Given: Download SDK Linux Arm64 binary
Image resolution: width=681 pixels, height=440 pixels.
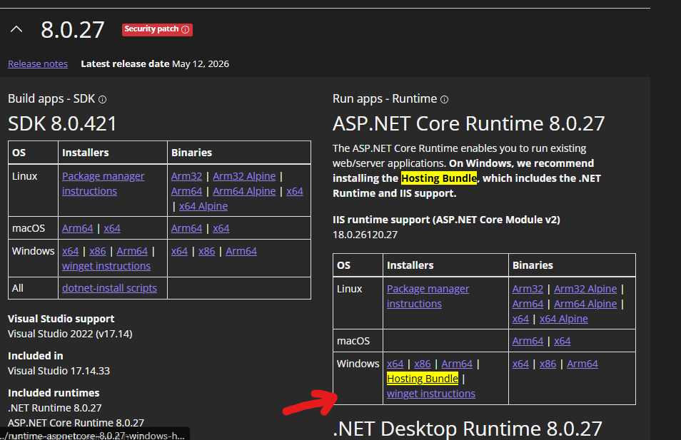Looking at the screenshot, I should tap(186, 191).
